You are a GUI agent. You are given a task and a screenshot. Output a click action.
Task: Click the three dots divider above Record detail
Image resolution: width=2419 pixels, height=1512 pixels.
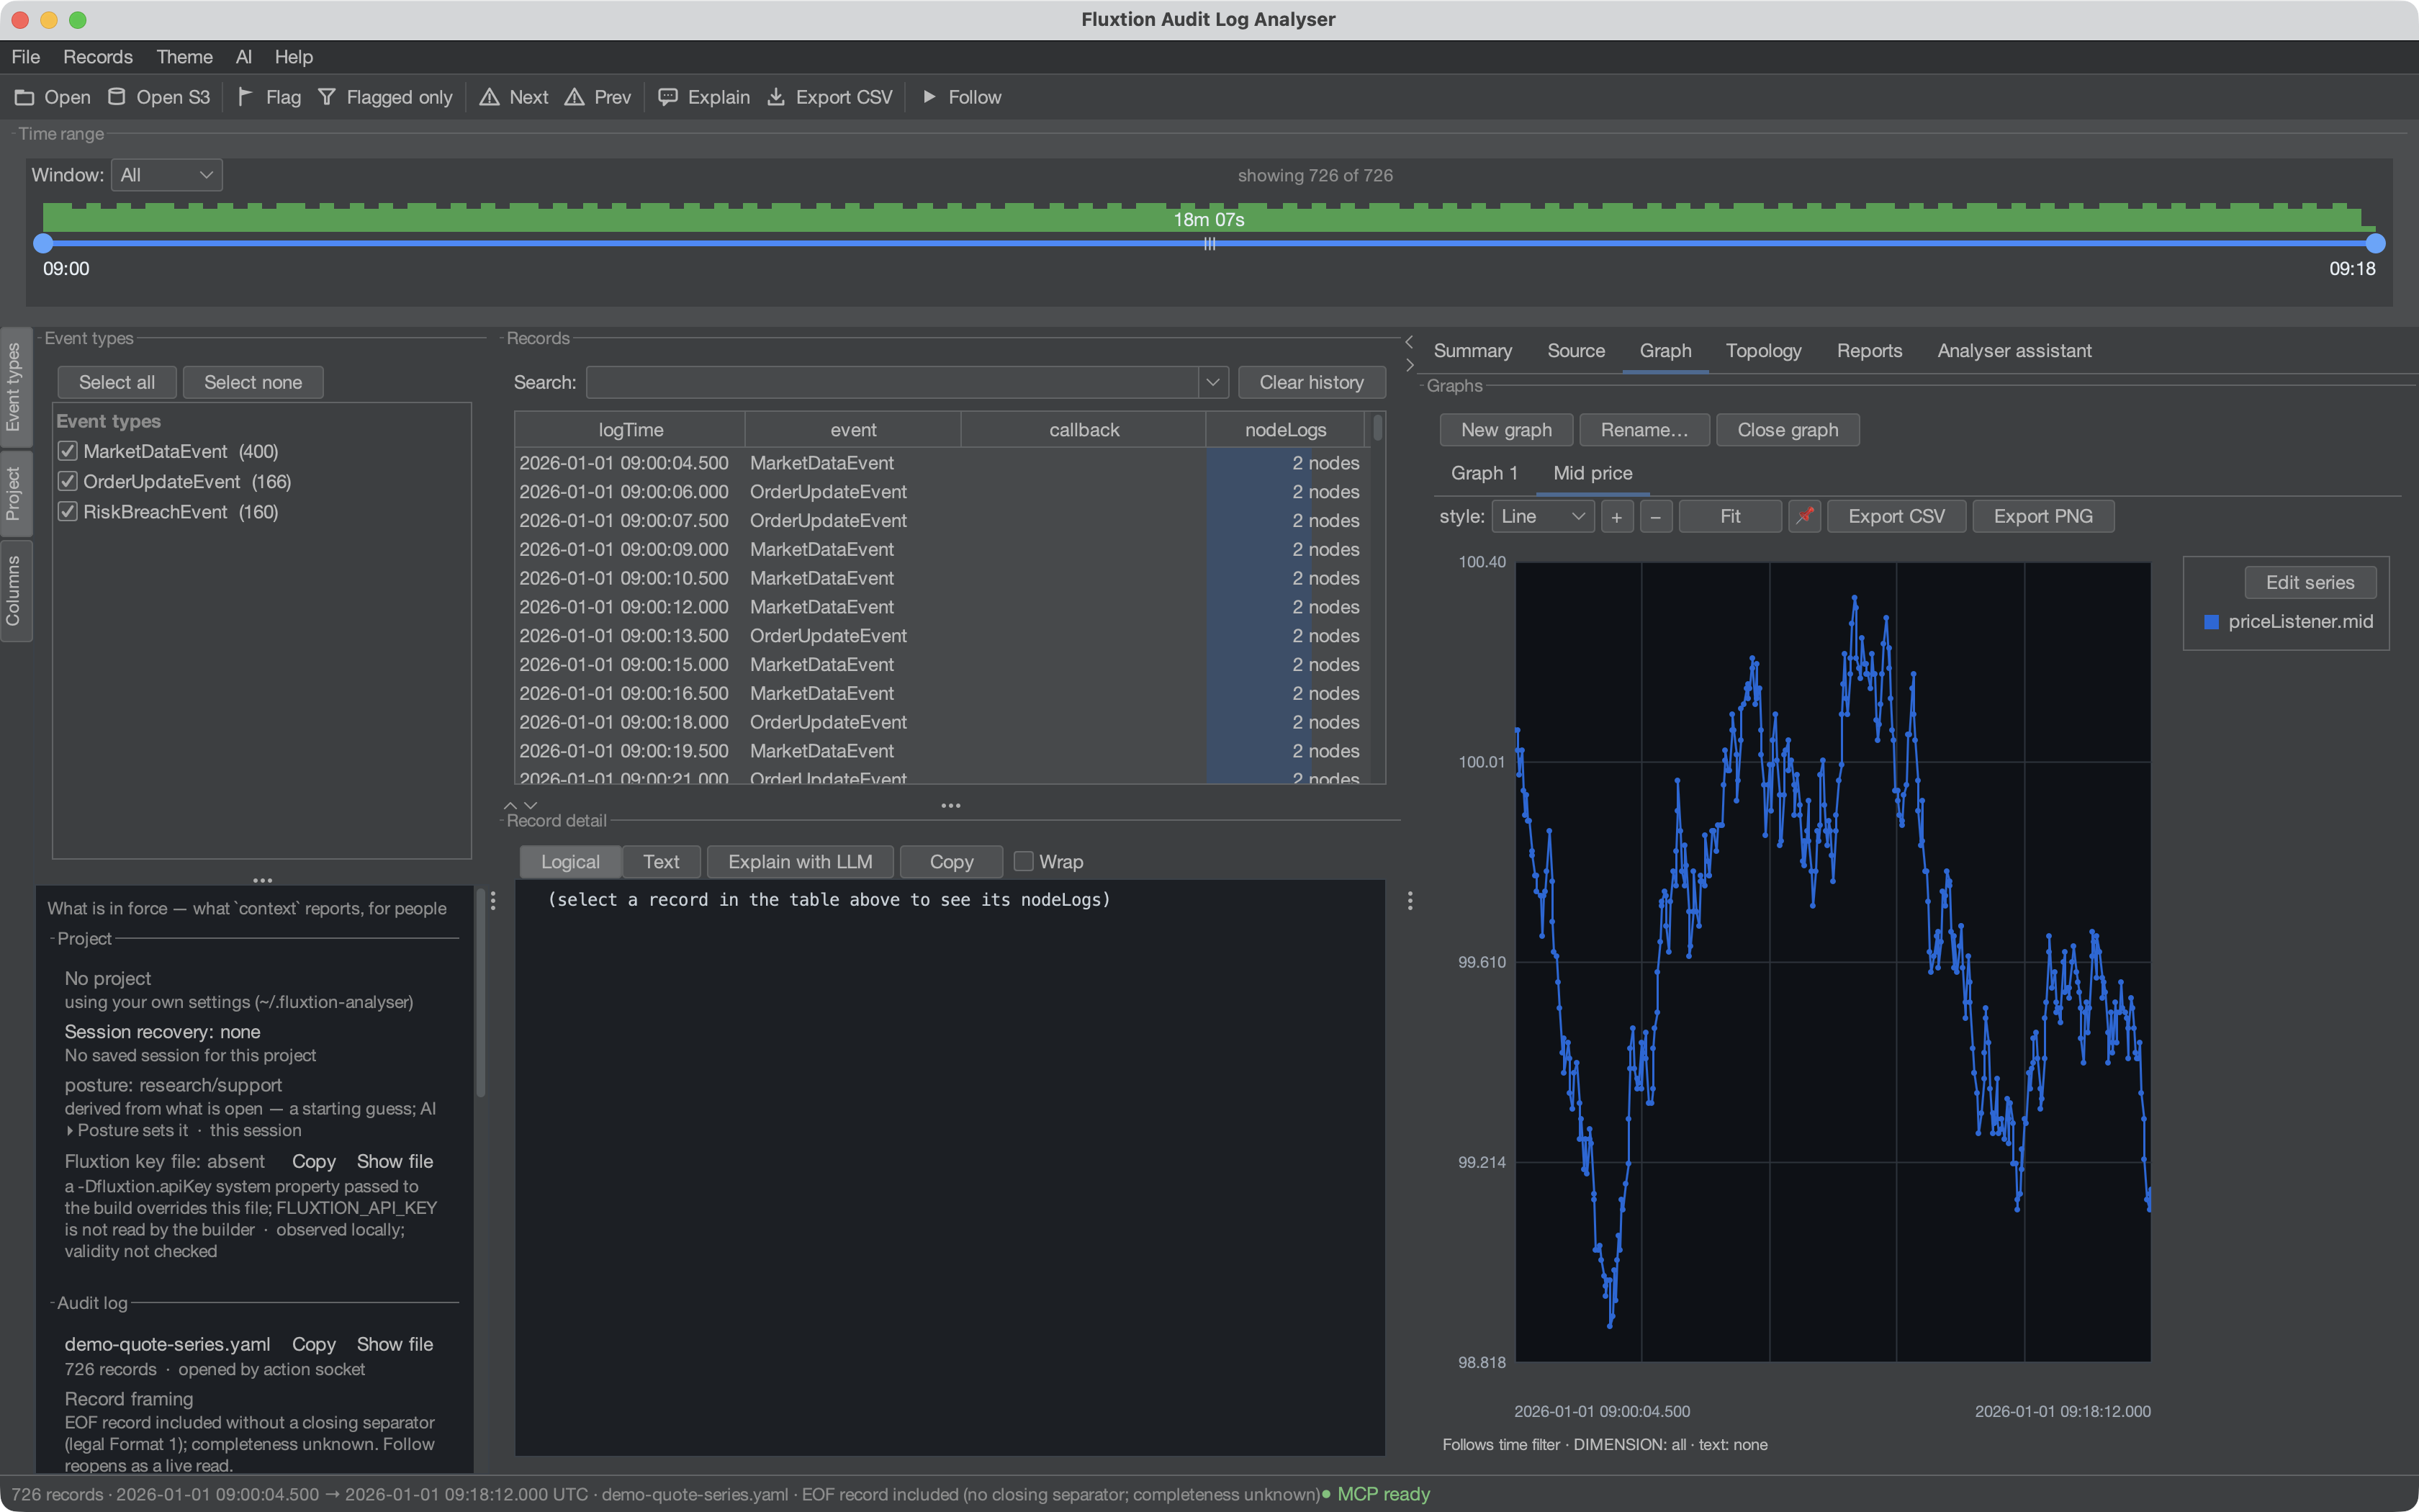950,805
